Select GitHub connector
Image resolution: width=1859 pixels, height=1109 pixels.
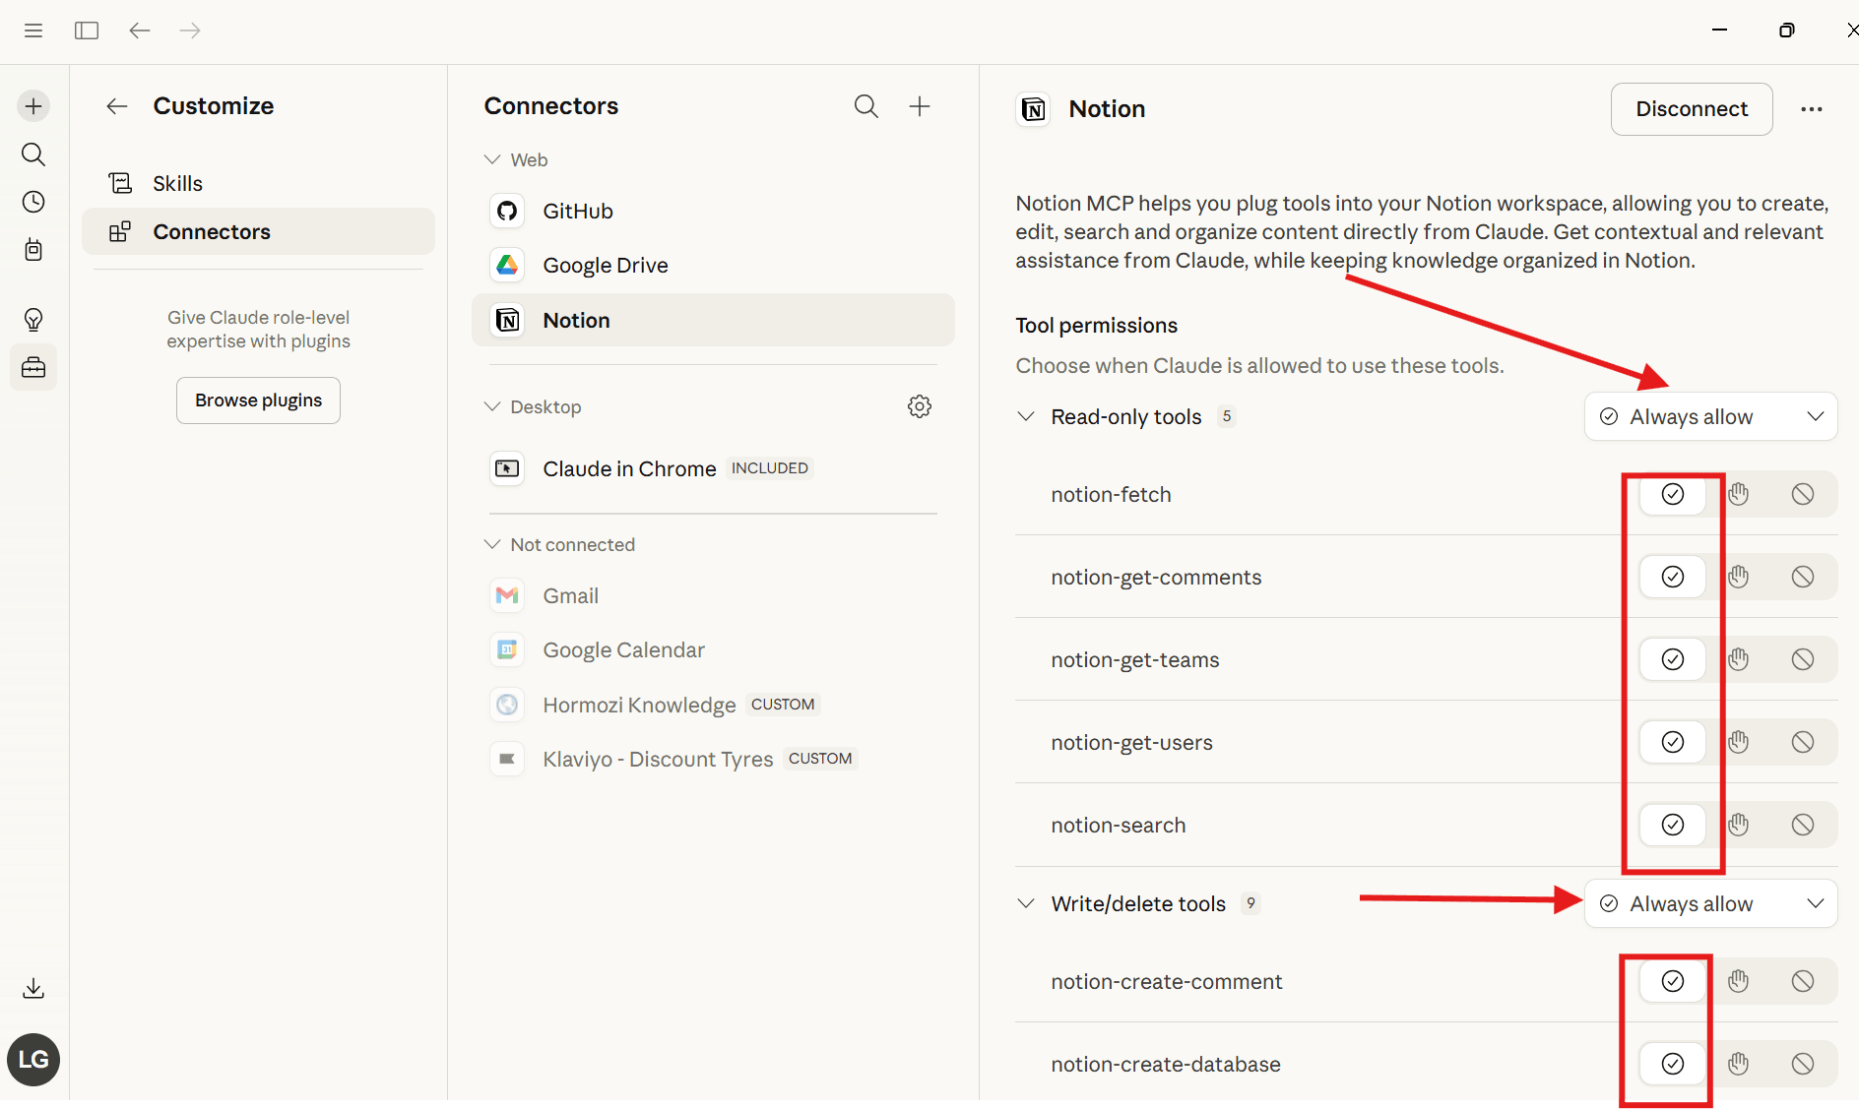(x=713, y=212)
